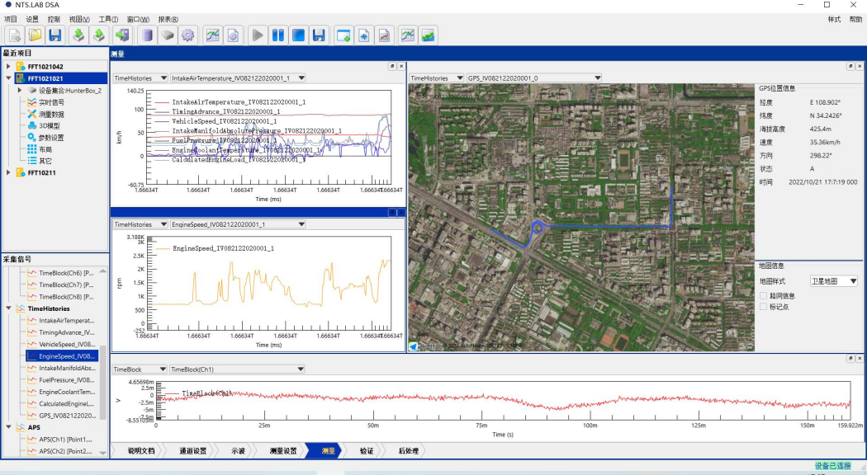Switch to the 后处理 step tab
Image resolution: width=867 pixels, height=475 pixels.
pyautogui.click(x=408, y=451)
